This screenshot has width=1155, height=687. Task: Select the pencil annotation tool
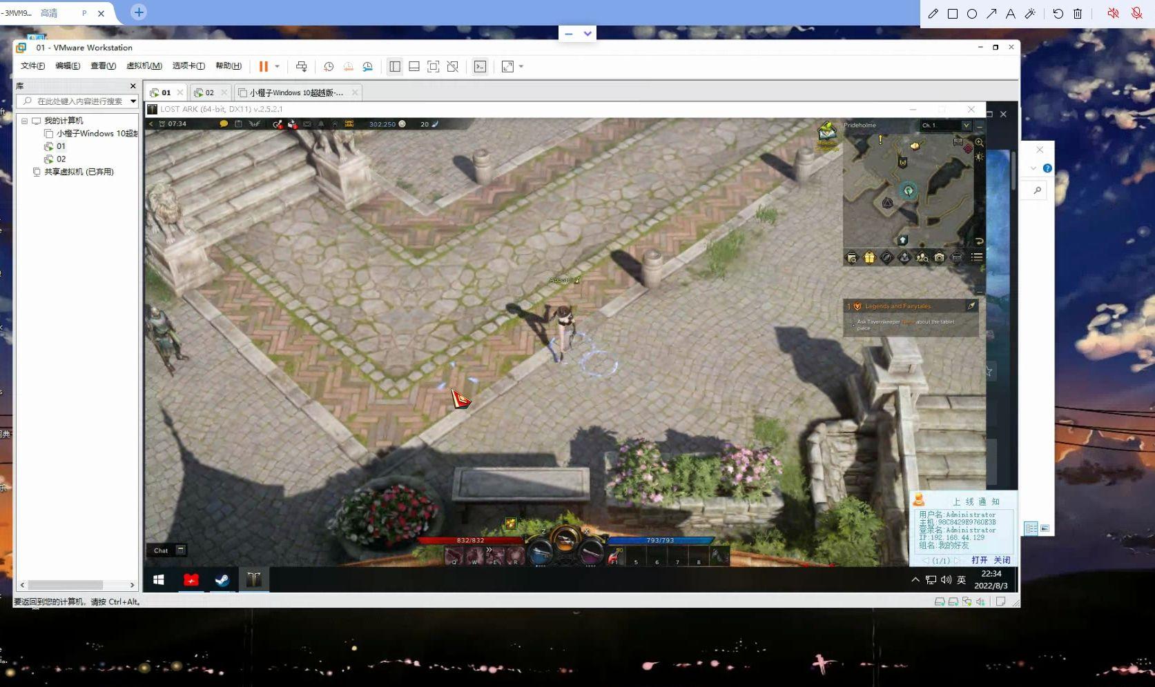tap(933, 14)
